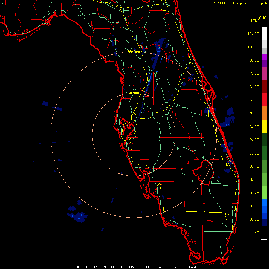Image resolution: width=269 pixels, height=269 pixels.
Task: Pick the light green swatch beside 0.25
Action: (264, 193)
